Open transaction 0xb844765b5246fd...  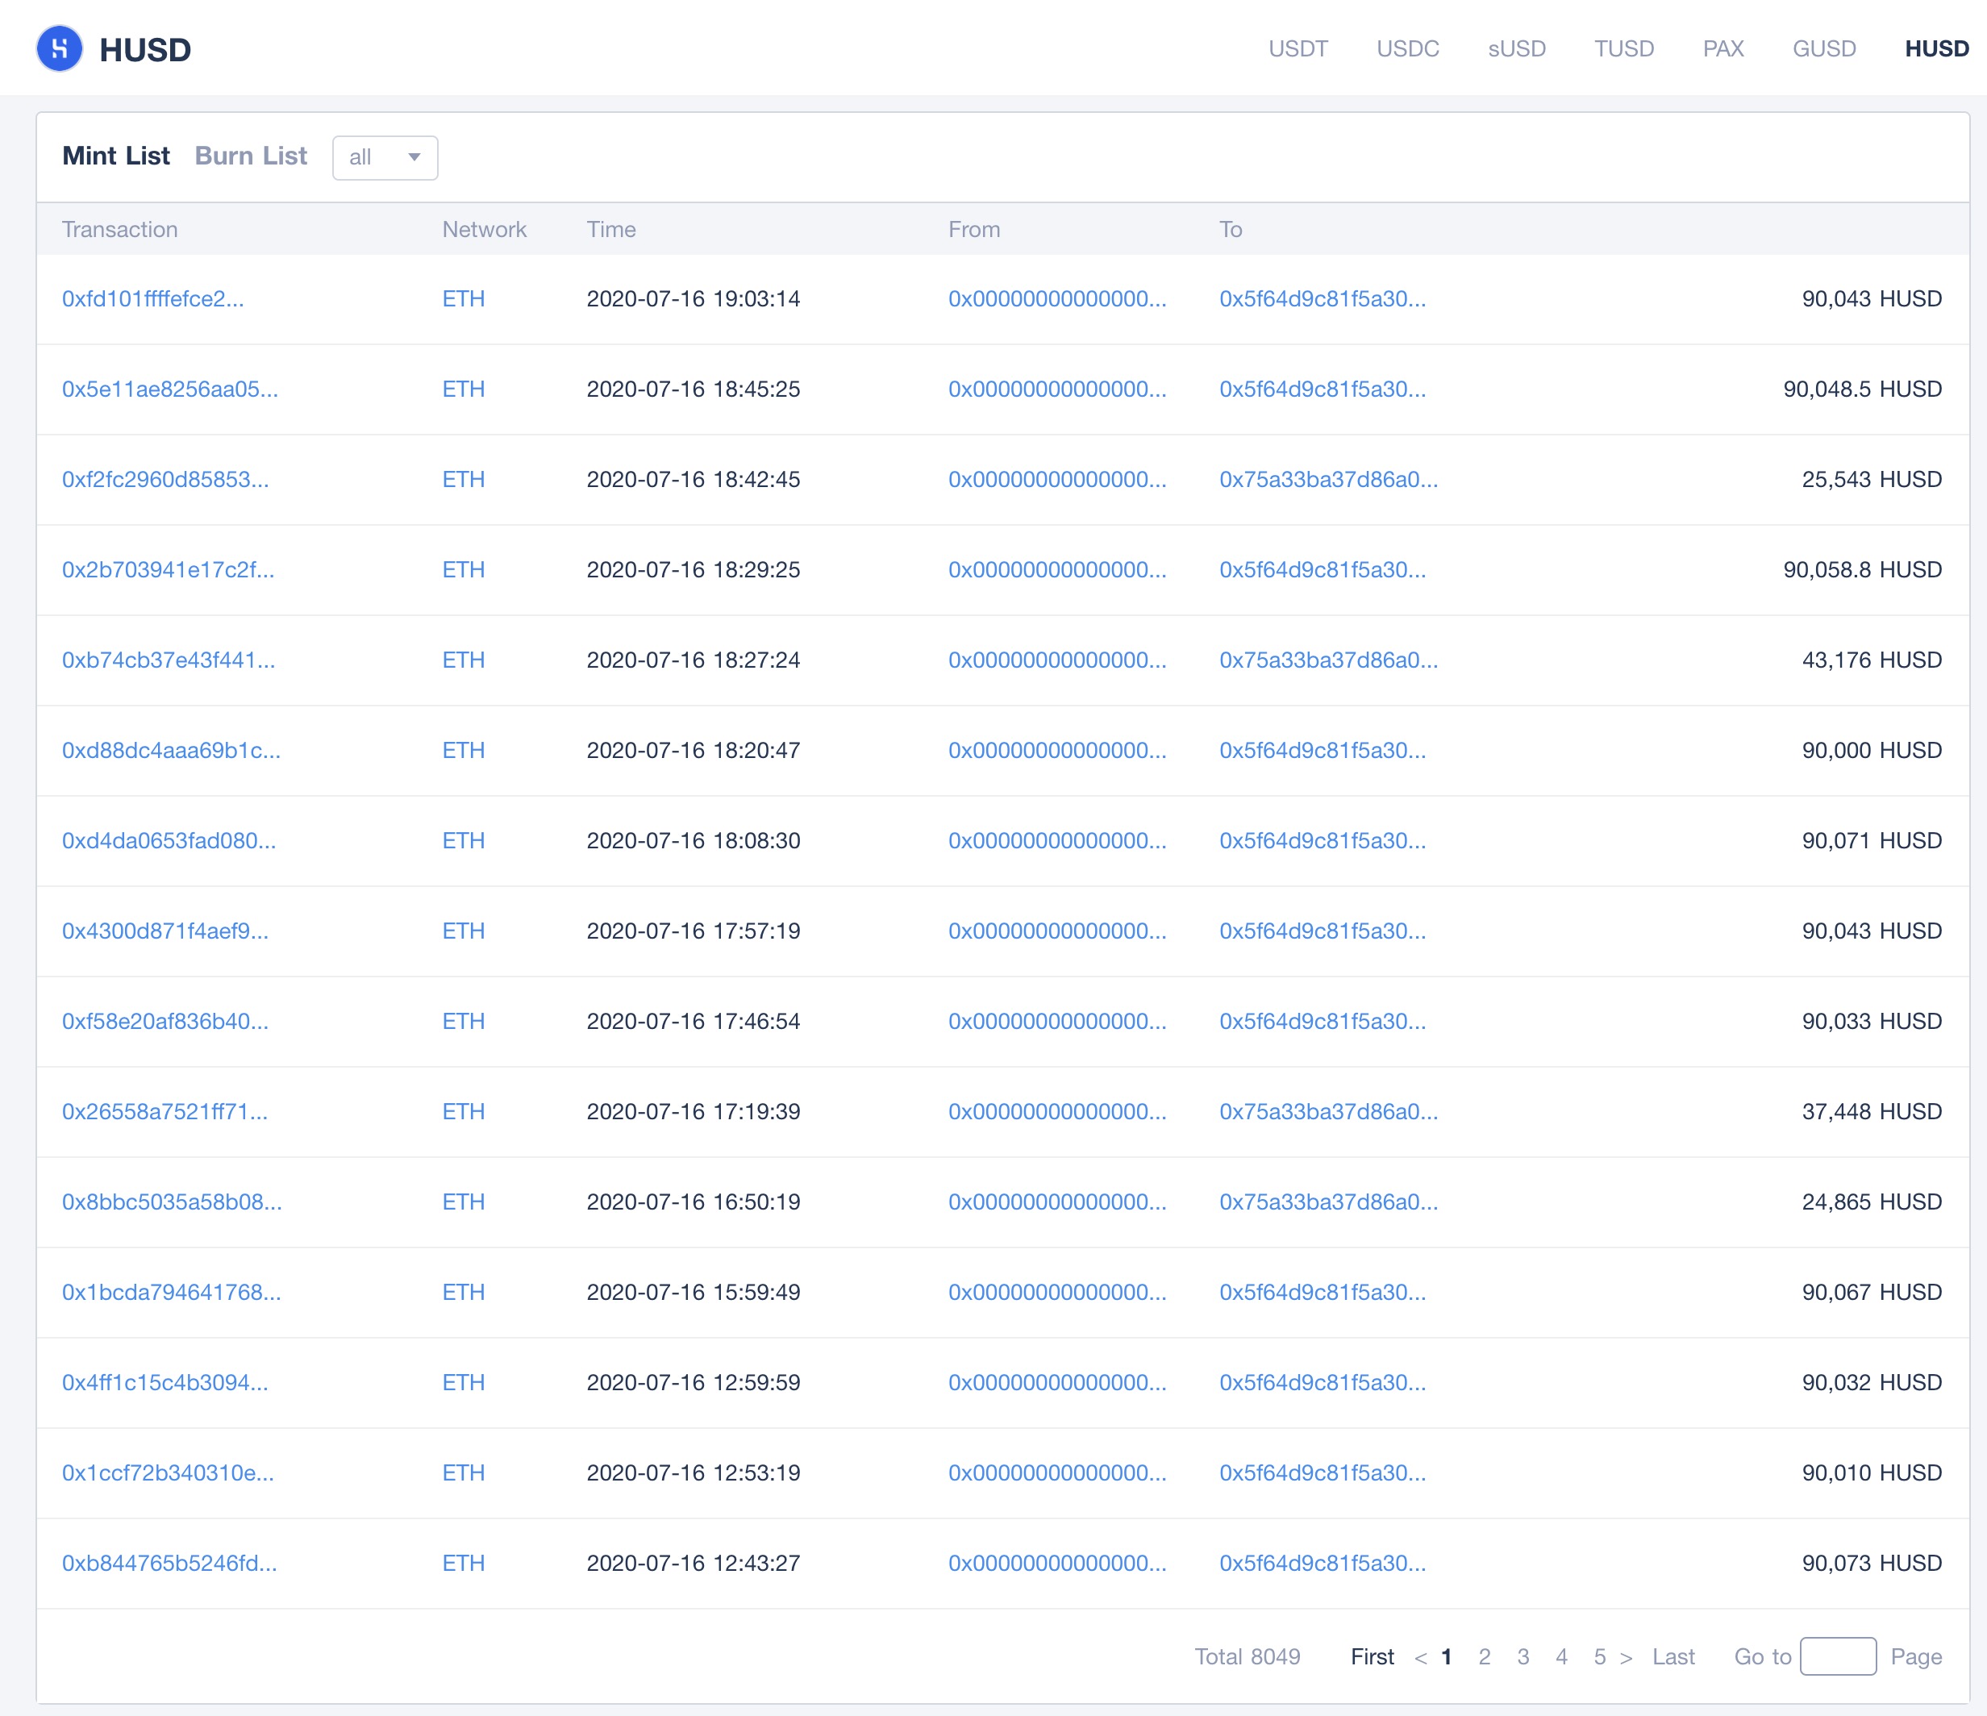click(169, 1563)
